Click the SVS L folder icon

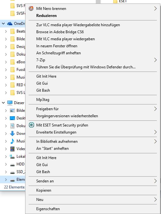pyautogui.click(x=12, y=93)
